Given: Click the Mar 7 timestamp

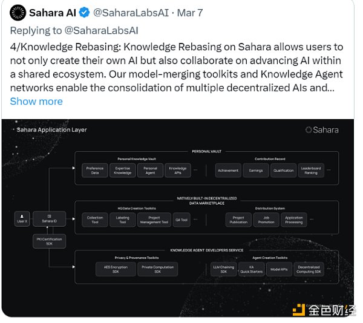Looking at the screenshot, I should coord(190,13).
